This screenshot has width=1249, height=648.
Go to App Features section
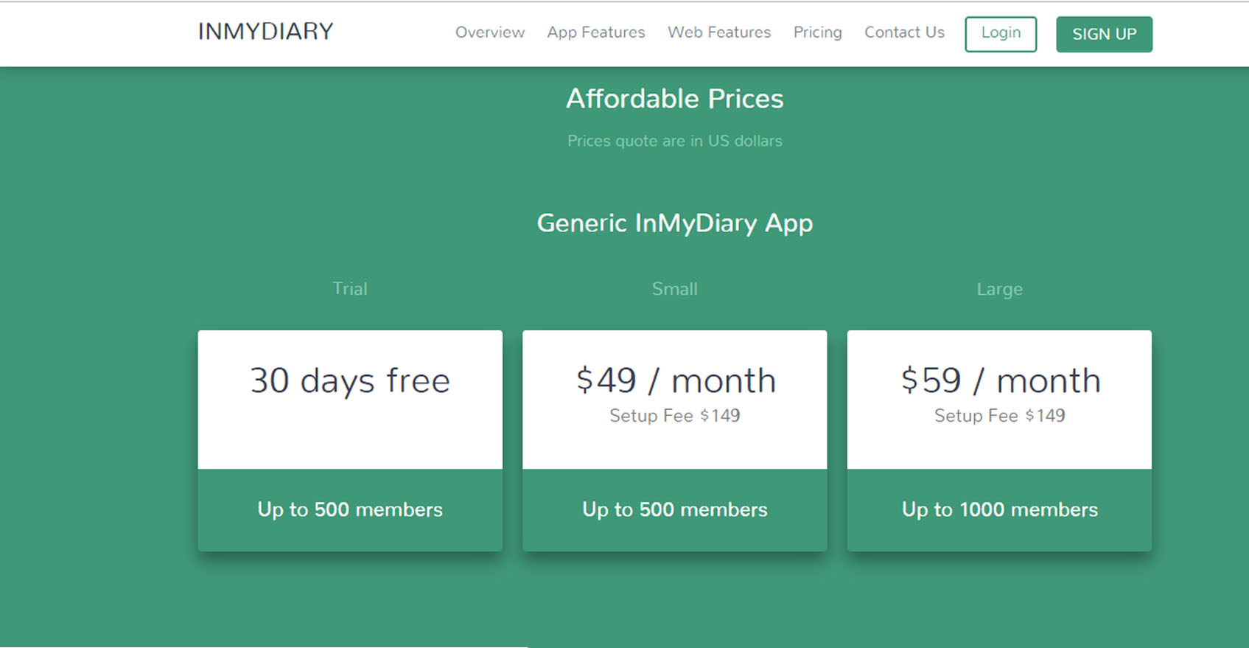click(595, 32)
